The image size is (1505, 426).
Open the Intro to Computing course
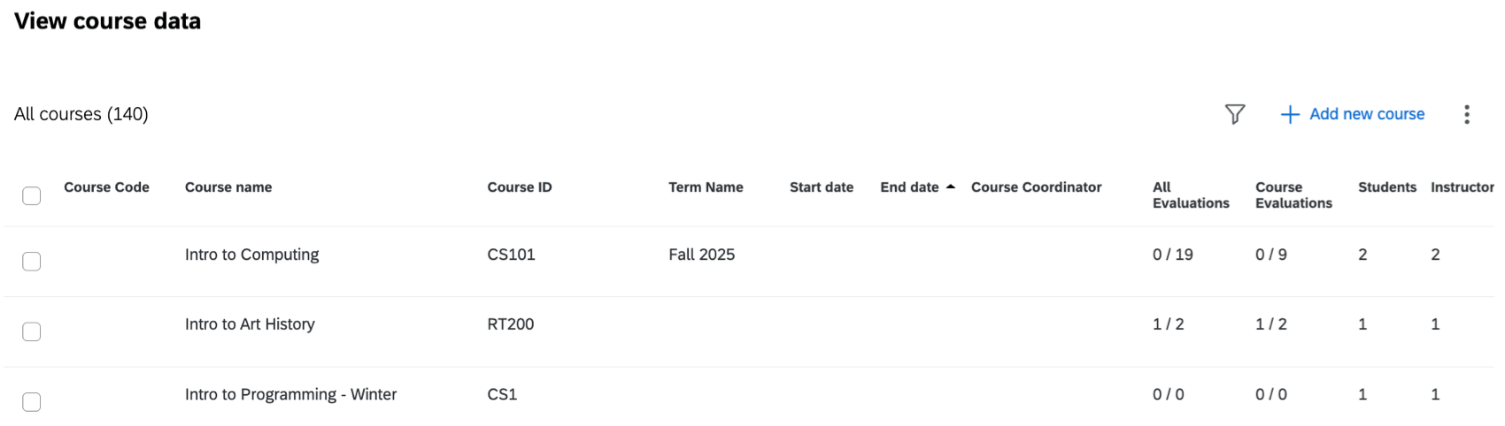[x=251, y=255]
